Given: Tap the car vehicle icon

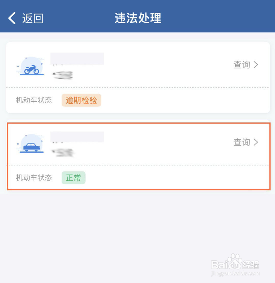Looking at the screenshot, I should pos(31,144).
